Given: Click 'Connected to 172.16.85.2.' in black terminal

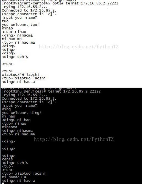Looking at the screenshot, I should (29, 99).
